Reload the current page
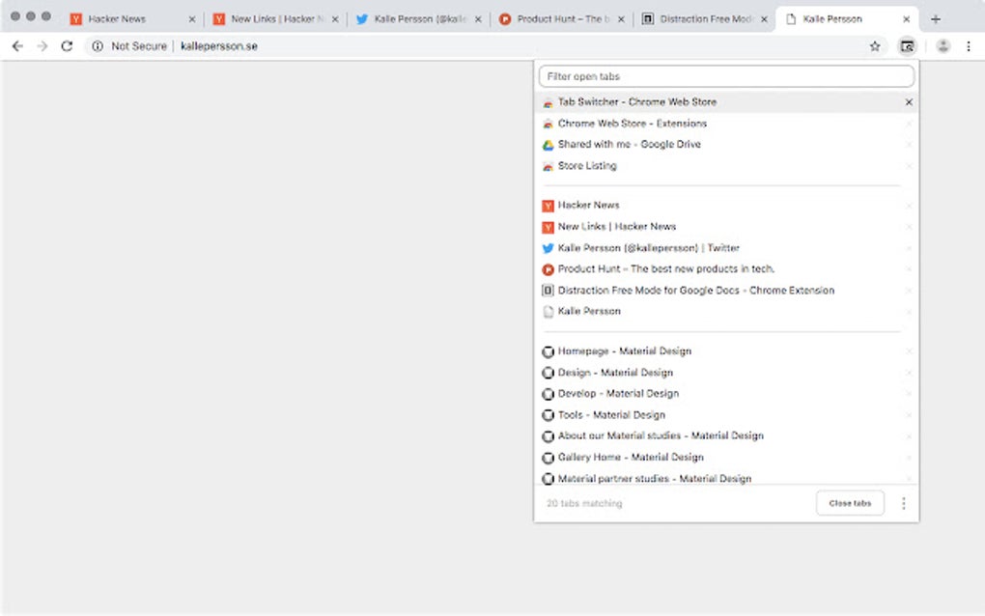This screenshot has width=985, height=616. [66, 45]
